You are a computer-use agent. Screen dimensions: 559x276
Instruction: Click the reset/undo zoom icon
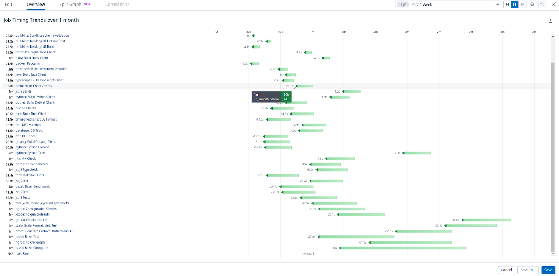coord(542,5)
